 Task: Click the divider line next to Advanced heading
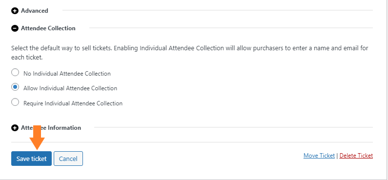click(218, 10)
